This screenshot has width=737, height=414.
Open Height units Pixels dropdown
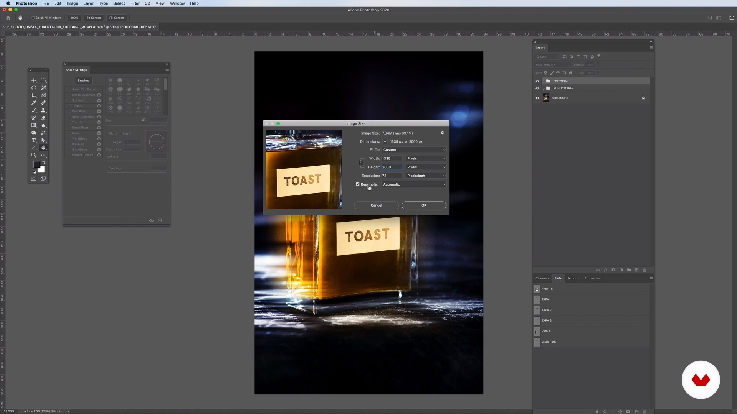click(426, 167)
